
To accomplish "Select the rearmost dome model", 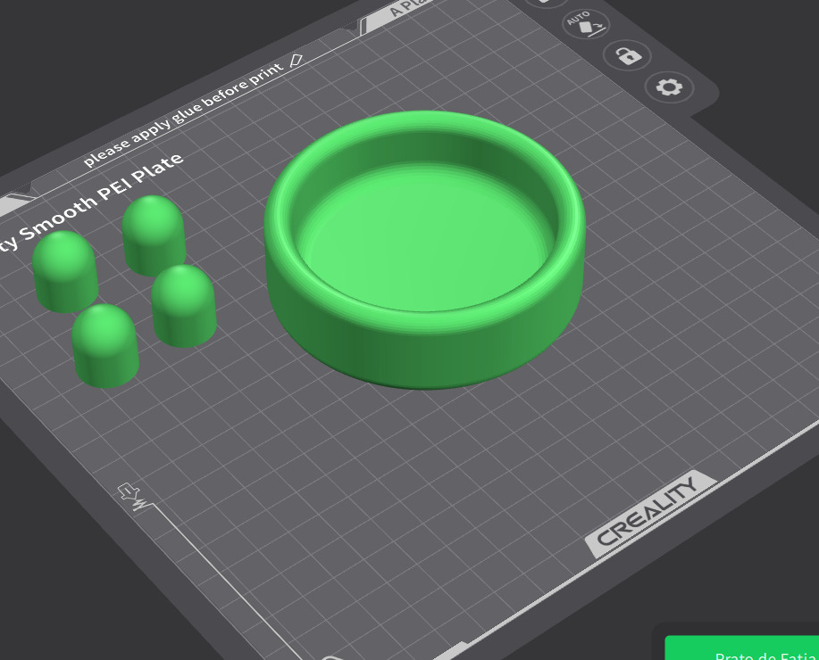I will click(x=155, y=235).
